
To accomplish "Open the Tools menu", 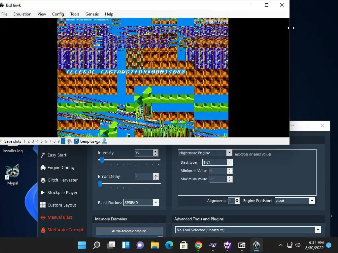I will click(75, 14).
